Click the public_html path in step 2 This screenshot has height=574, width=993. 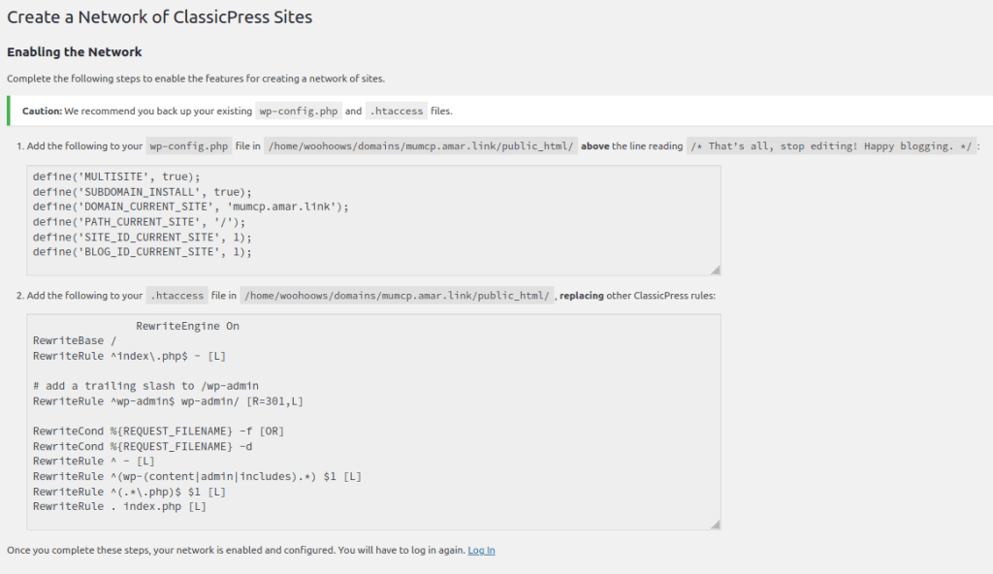click(x=397, y=295)
